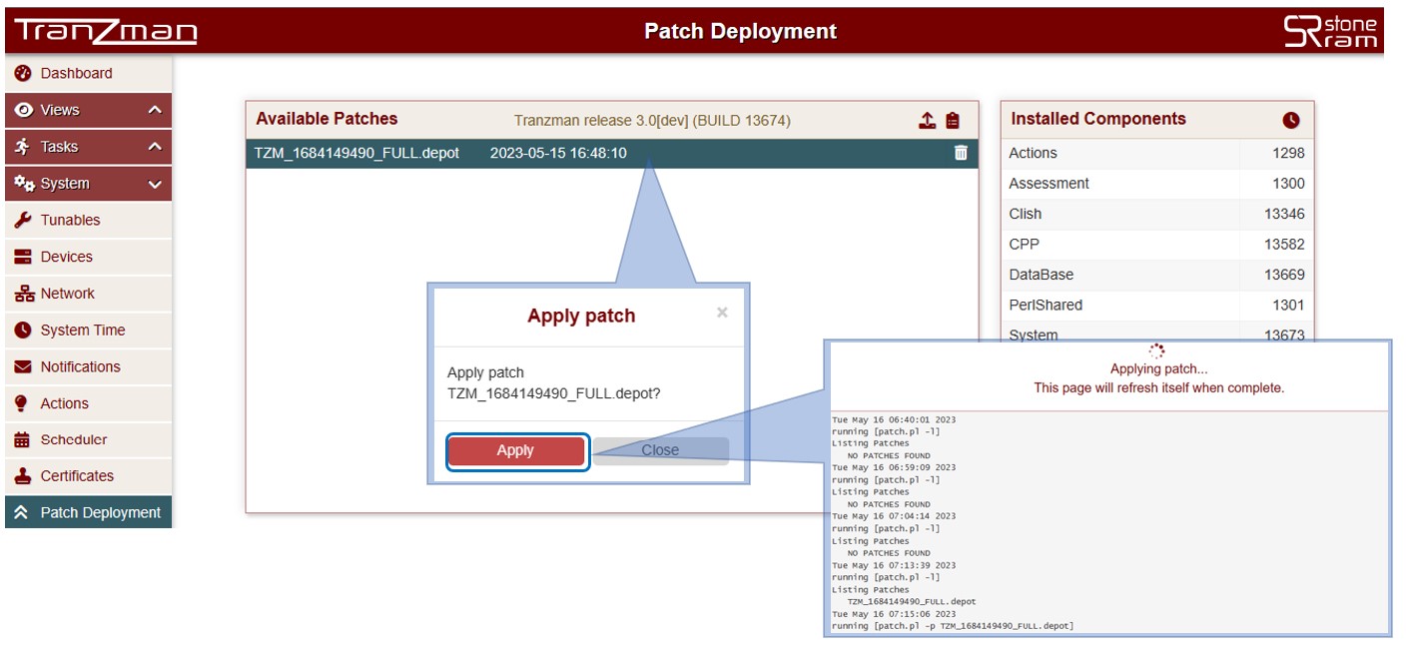
Task: Click the clock icon in Installed Components
Action: pos(1291,120)
